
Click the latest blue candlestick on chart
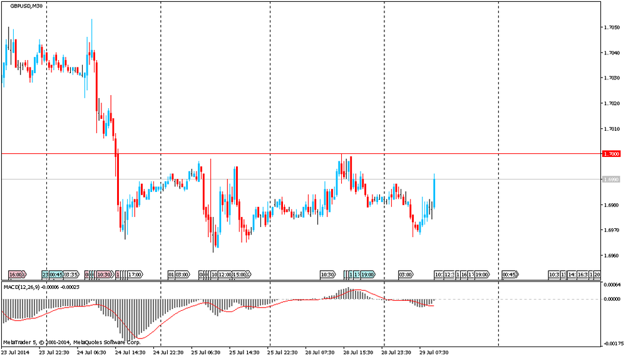pos(434,191)
